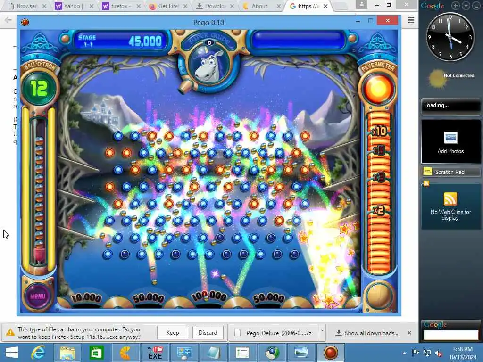Image resolution: width=483 pixels, height=362 pixels.
Task: Open the Google sidebar dropdown menu button
Action: tap(466, 6)
